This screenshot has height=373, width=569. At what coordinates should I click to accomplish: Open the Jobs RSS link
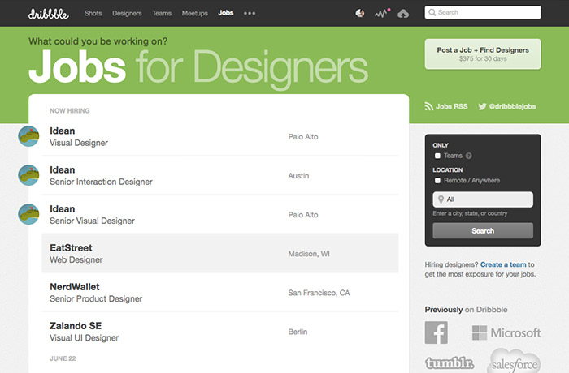click(x=451, y=106)
